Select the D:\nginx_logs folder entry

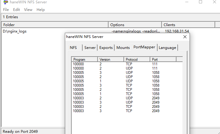point(15,31)
